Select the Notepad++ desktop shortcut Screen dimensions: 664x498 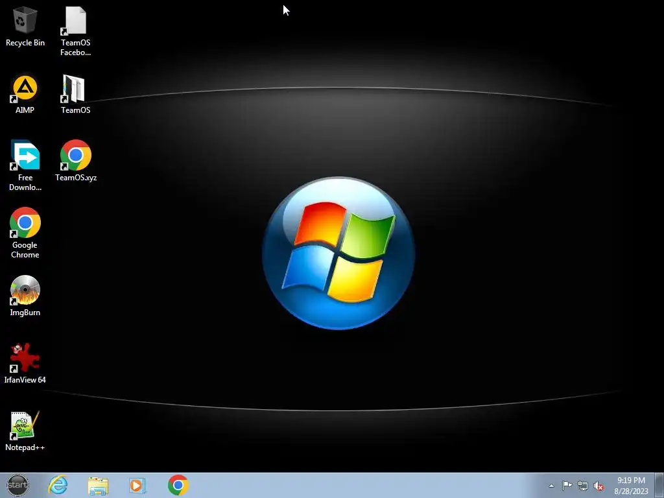(x=25, y=431)
